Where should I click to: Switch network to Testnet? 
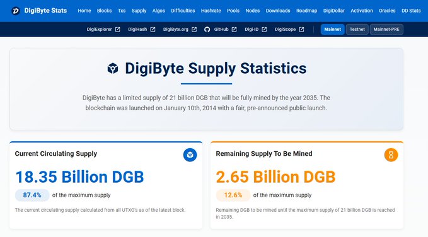(357, 30)
